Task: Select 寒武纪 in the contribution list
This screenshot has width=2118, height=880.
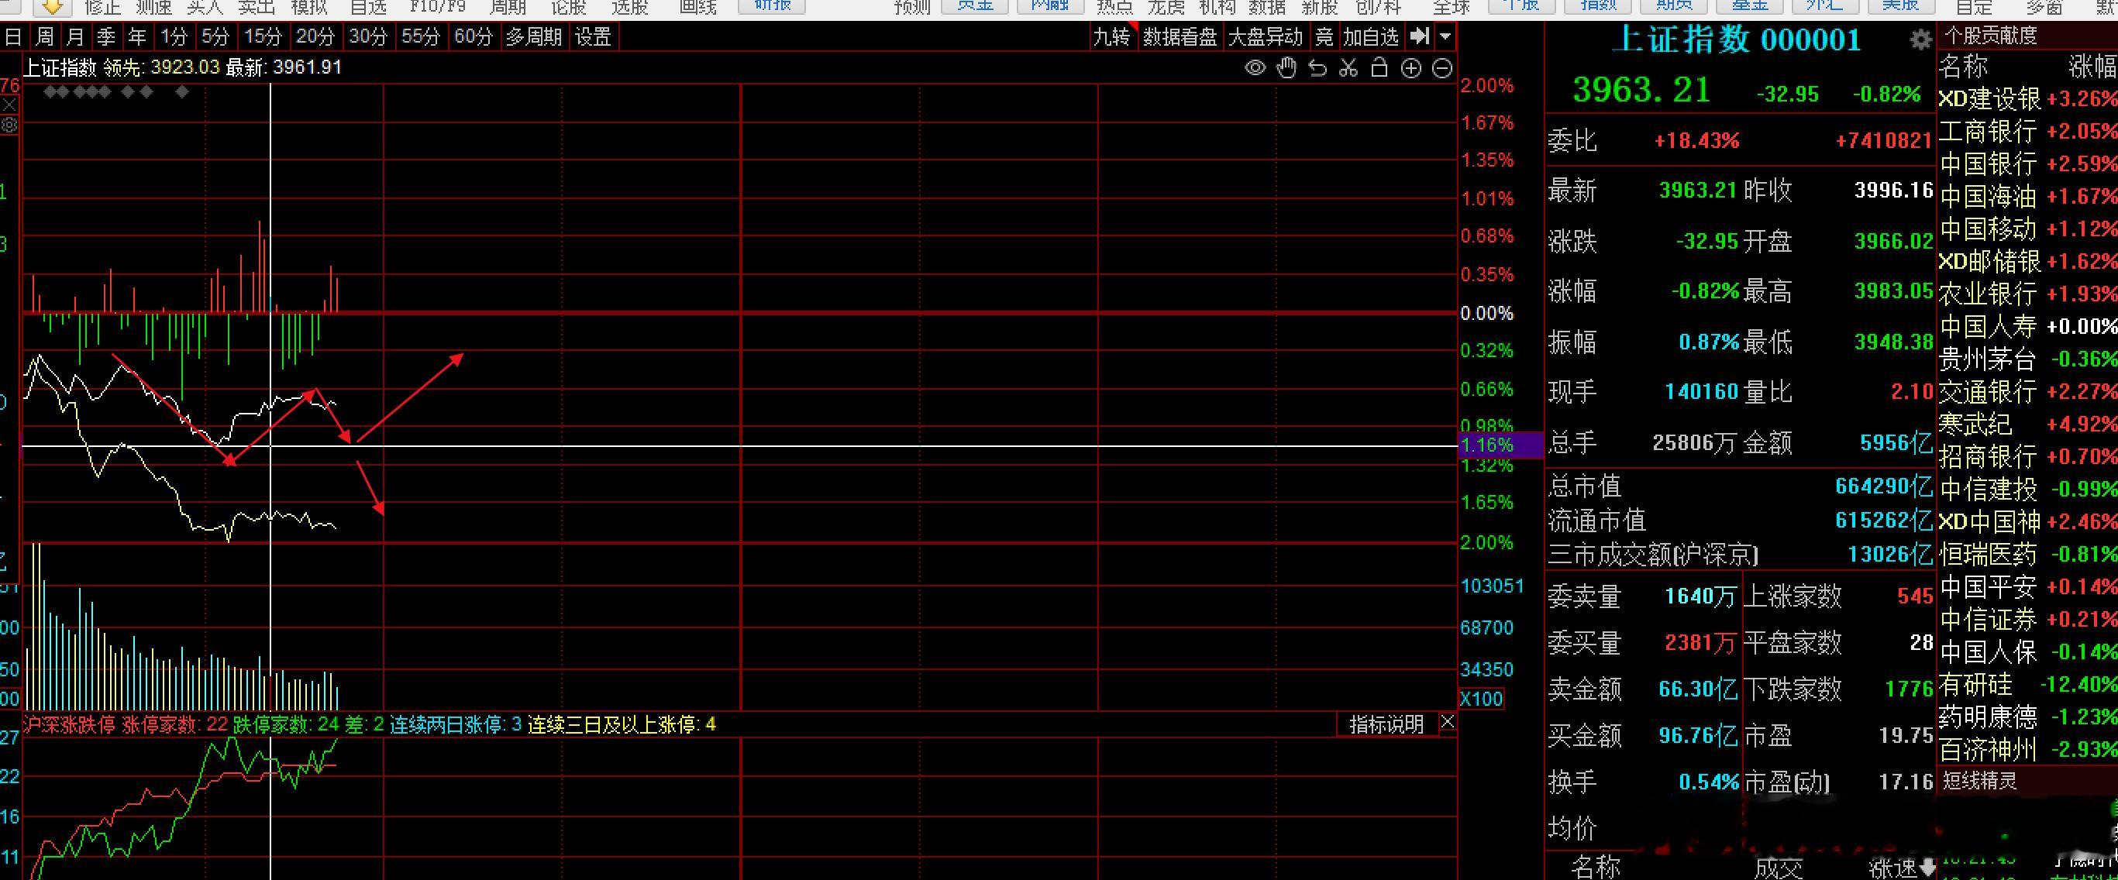Action: (x=2027, y=424)
